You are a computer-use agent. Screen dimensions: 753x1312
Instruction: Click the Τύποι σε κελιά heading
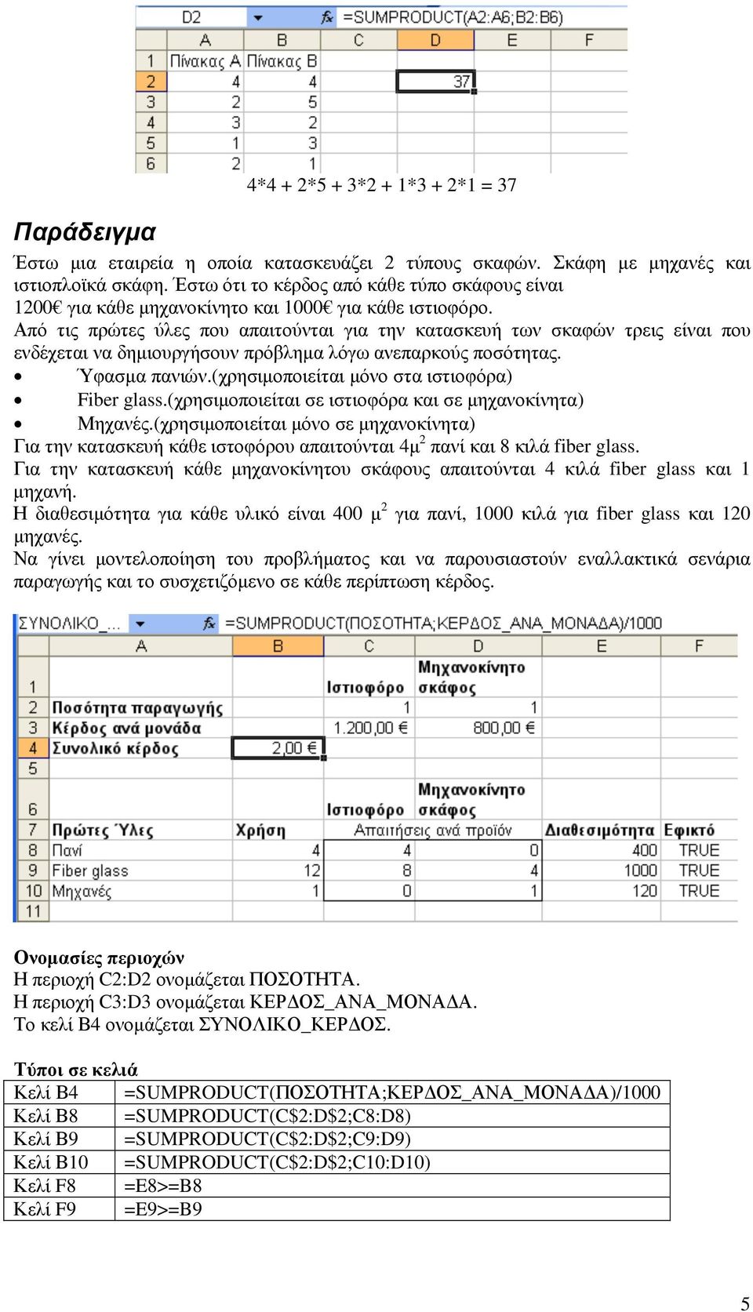pyautogui.click(x=76, y=1070)
